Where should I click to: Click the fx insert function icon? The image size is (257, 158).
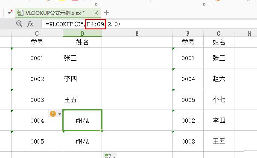[30, 24]
